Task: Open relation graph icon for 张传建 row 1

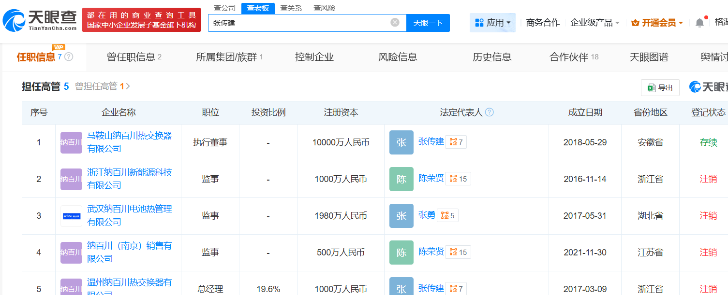Action: click(x=456, y=142)
